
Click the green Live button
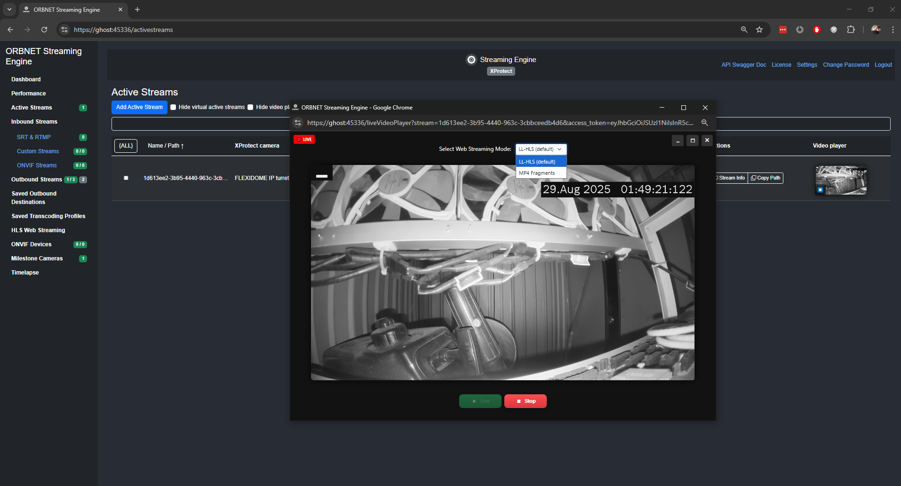(x=480, y=401)
